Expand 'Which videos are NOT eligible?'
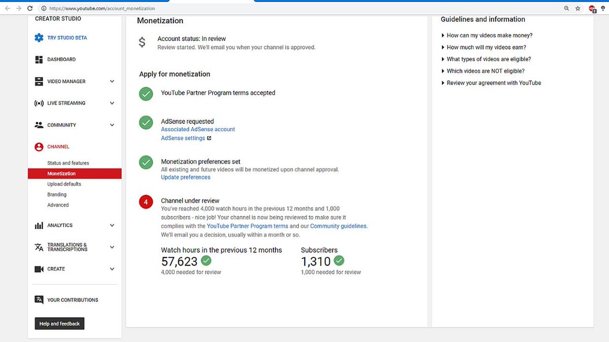609x342 pixels. coord(483,71)
